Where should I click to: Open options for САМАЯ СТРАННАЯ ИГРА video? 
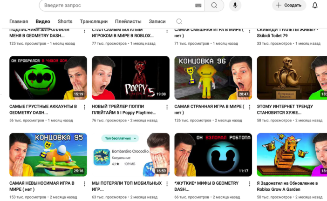click(249, 107)
